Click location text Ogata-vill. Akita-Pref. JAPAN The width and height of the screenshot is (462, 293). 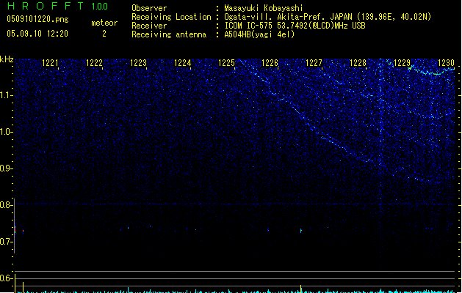288,17
